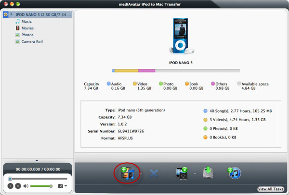Open dropdown arrow beside add files icon
The height and width of the screenshot is (195, 289).
pyautogui.click(x=141, y=174)
